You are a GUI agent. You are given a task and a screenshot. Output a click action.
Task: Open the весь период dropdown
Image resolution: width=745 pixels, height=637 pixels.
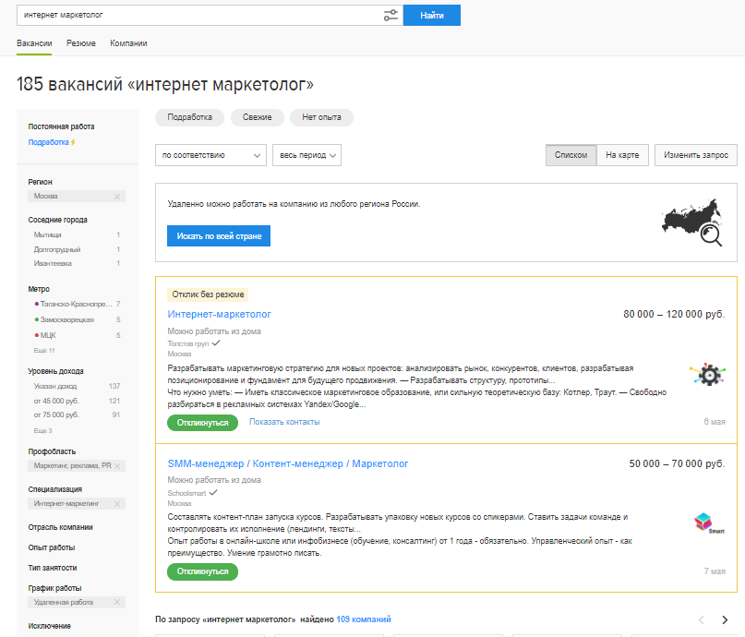tap(306, 155)
